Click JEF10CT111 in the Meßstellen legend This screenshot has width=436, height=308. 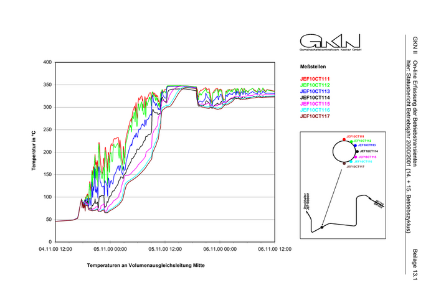pyautogui.click(x=315, y=78)
